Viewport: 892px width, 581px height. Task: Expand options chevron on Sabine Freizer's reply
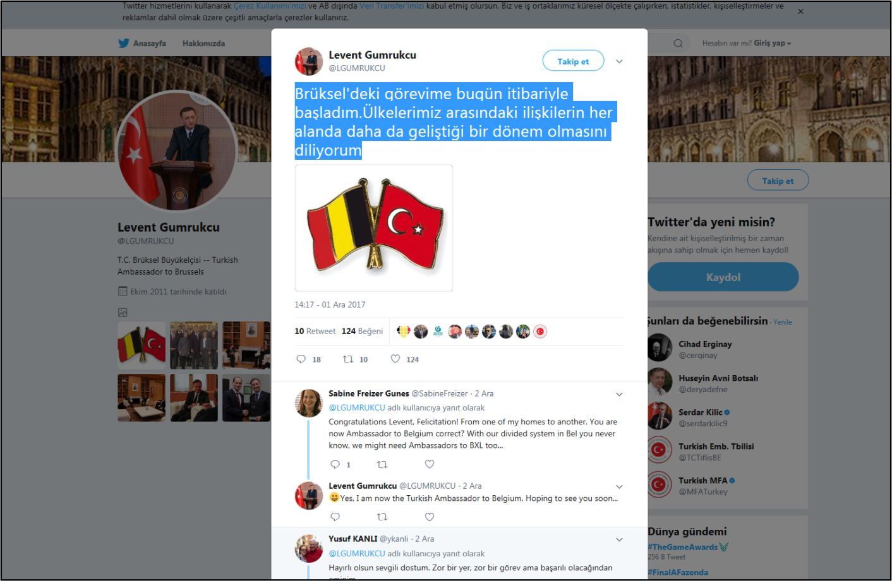[619, 394]
